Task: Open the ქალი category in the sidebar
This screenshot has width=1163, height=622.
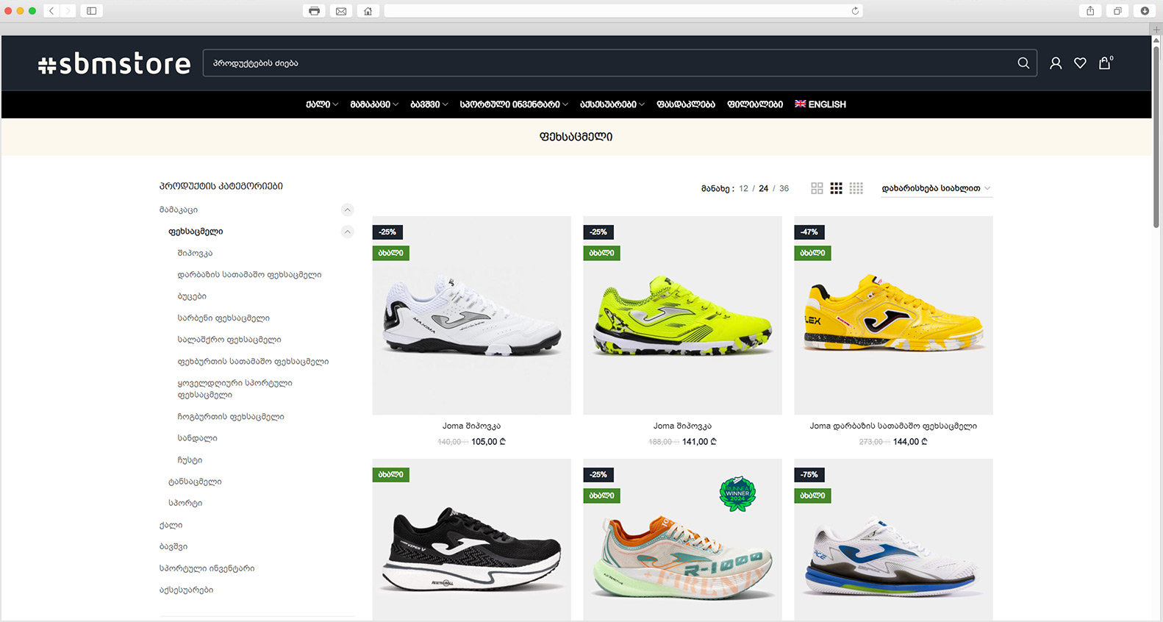Action: point(171,525)
